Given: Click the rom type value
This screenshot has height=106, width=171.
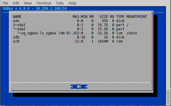Looking at the screenshot, I should [x=119, y=41].
